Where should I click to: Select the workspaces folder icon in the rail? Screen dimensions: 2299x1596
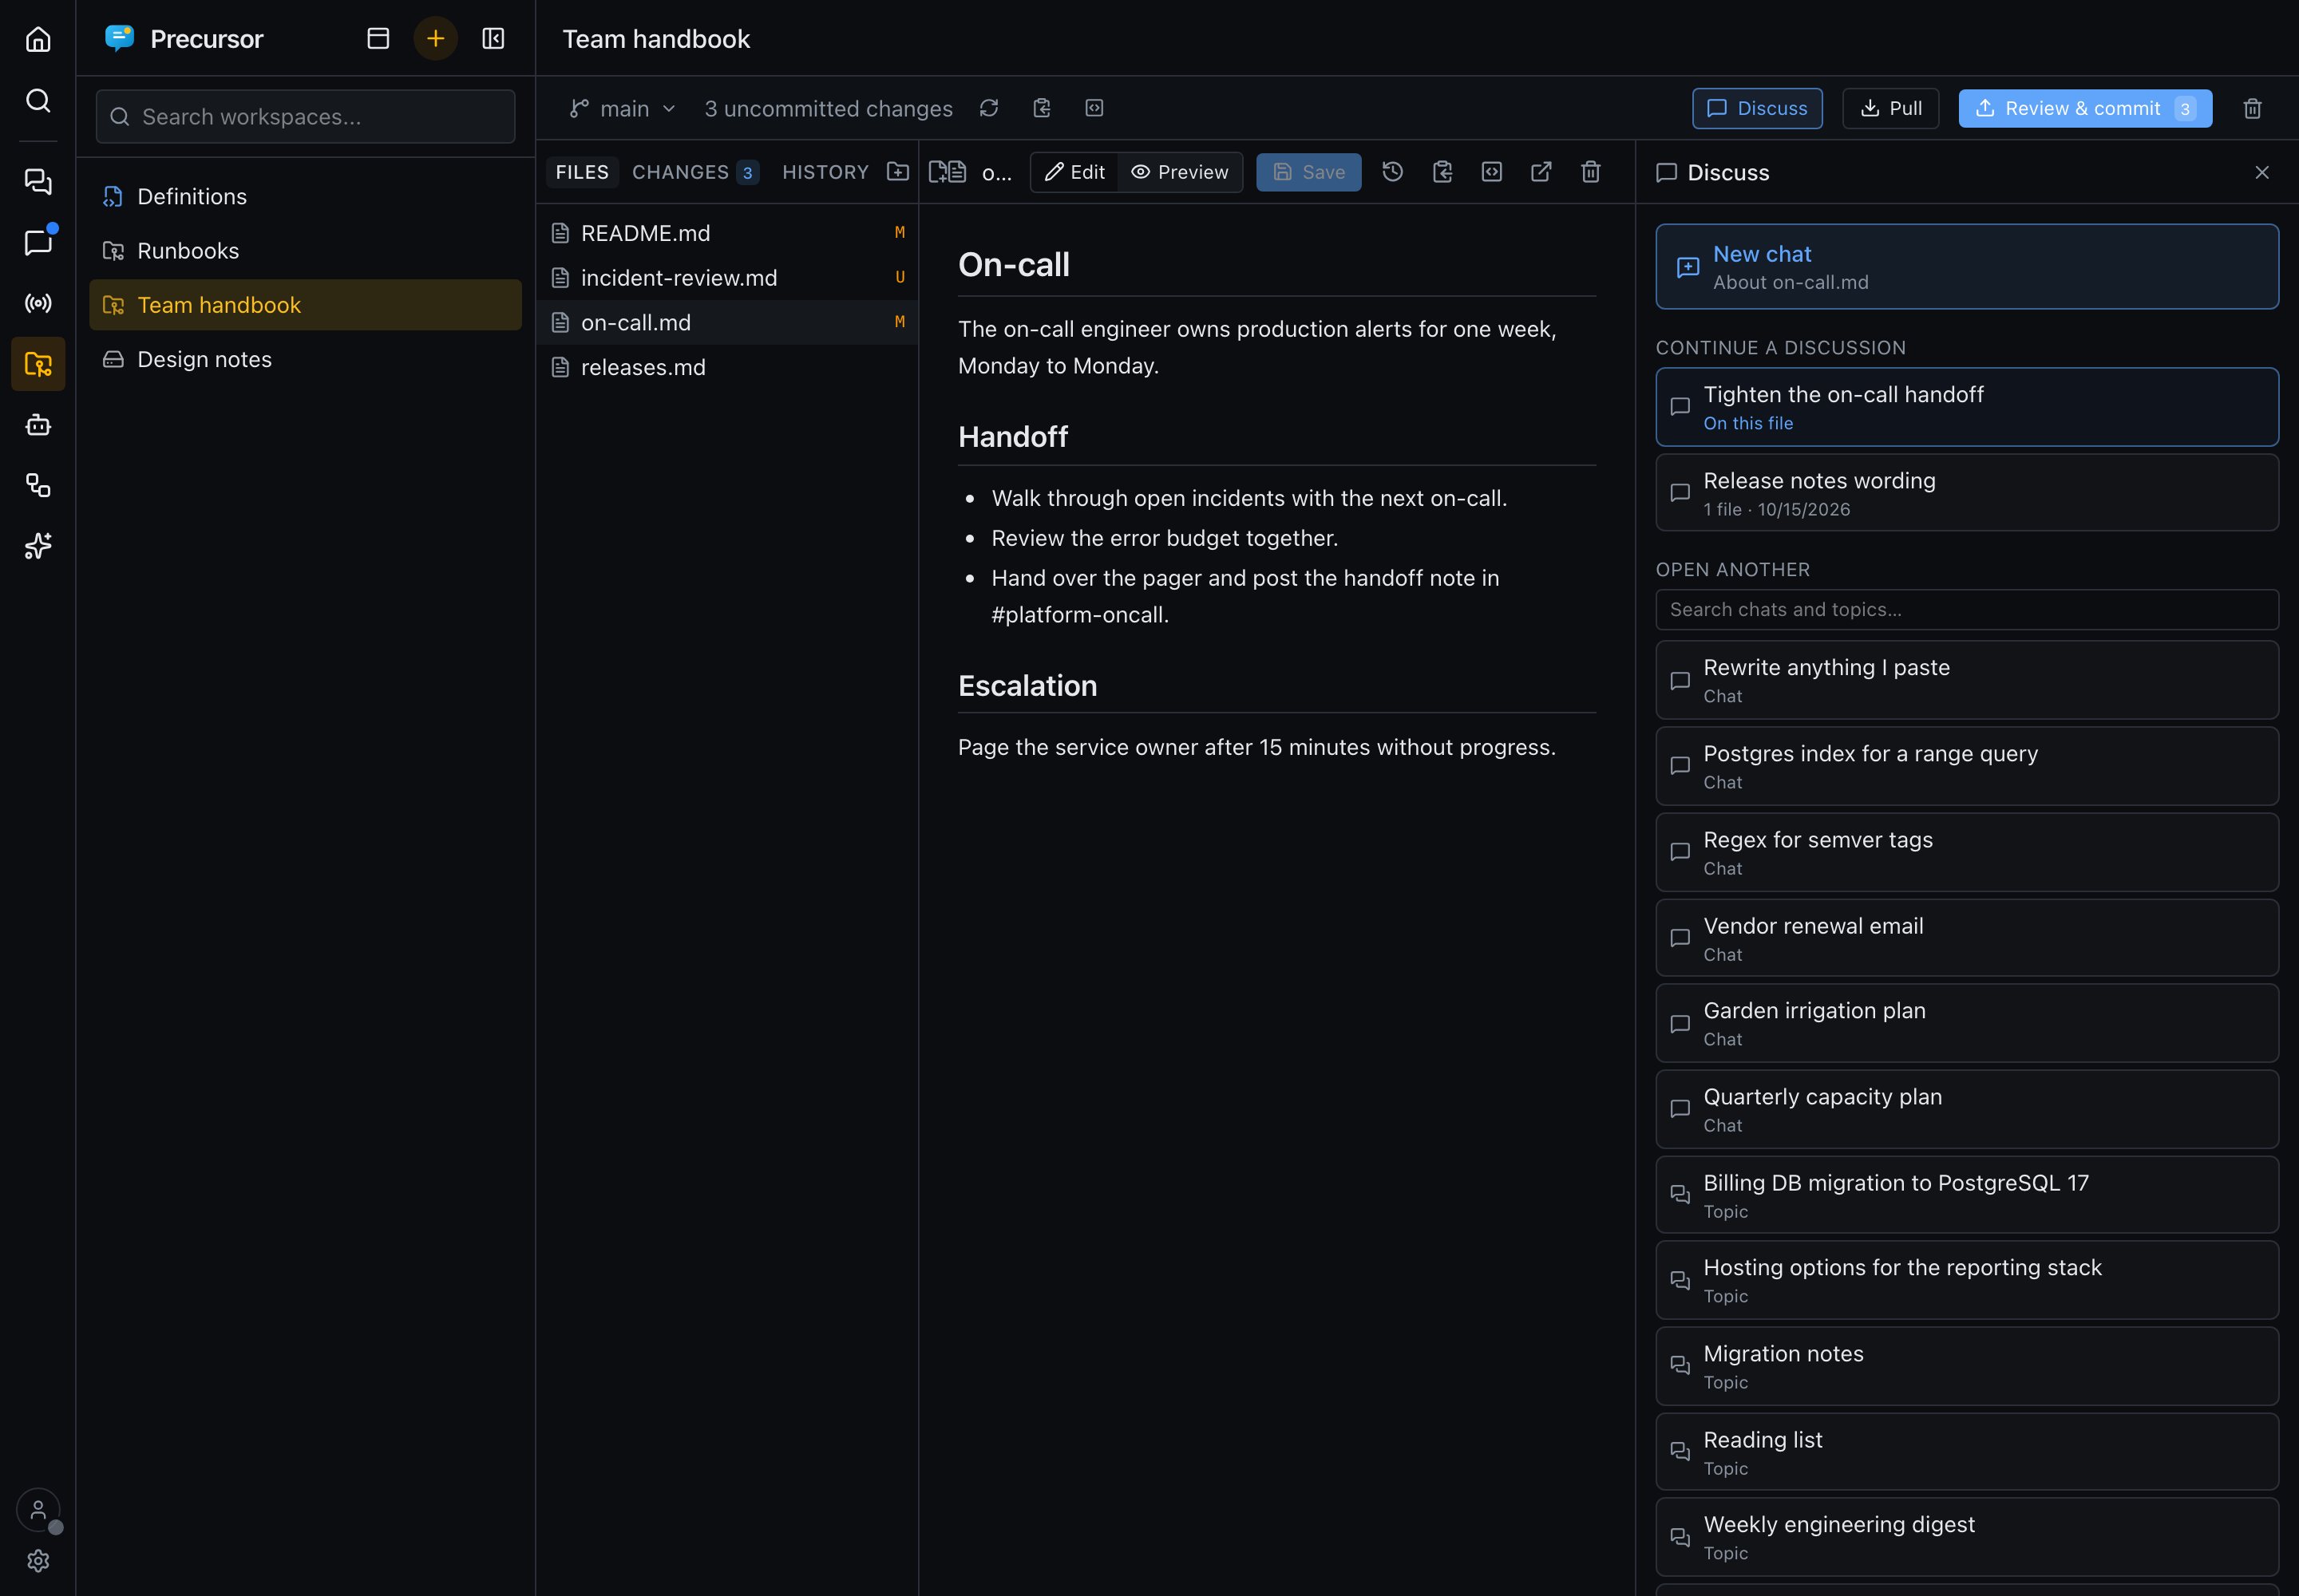[38, 364]
